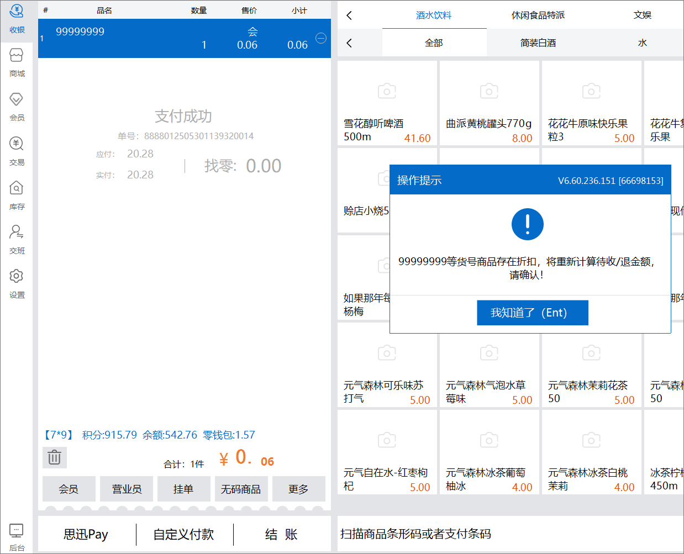Click the 花花牛原味快乐果粒3 product name
Viewport: 684px width, 554px height.
pyautogui.click(x=588, y=130)
